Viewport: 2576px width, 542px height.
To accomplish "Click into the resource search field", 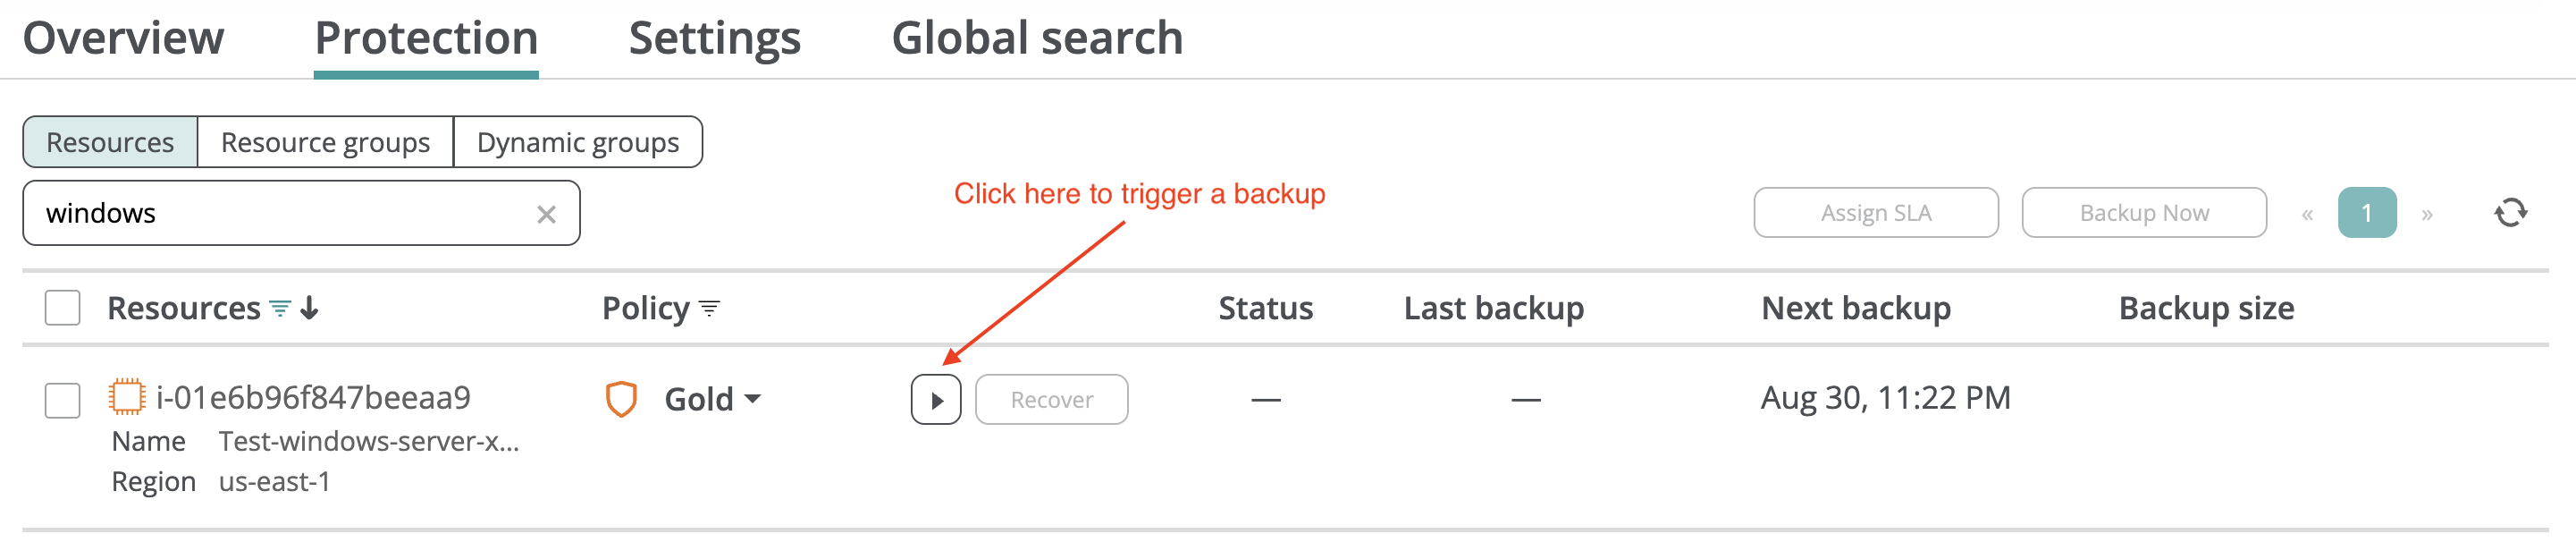I will coord(280,213).
